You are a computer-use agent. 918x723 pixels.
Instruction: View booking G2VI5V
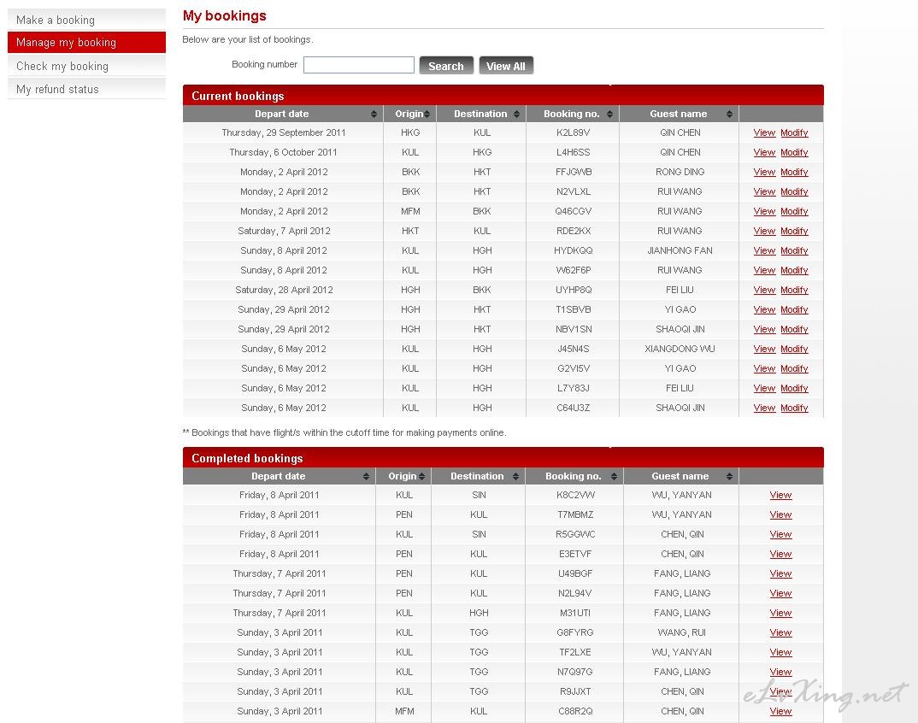click(764, 369)
